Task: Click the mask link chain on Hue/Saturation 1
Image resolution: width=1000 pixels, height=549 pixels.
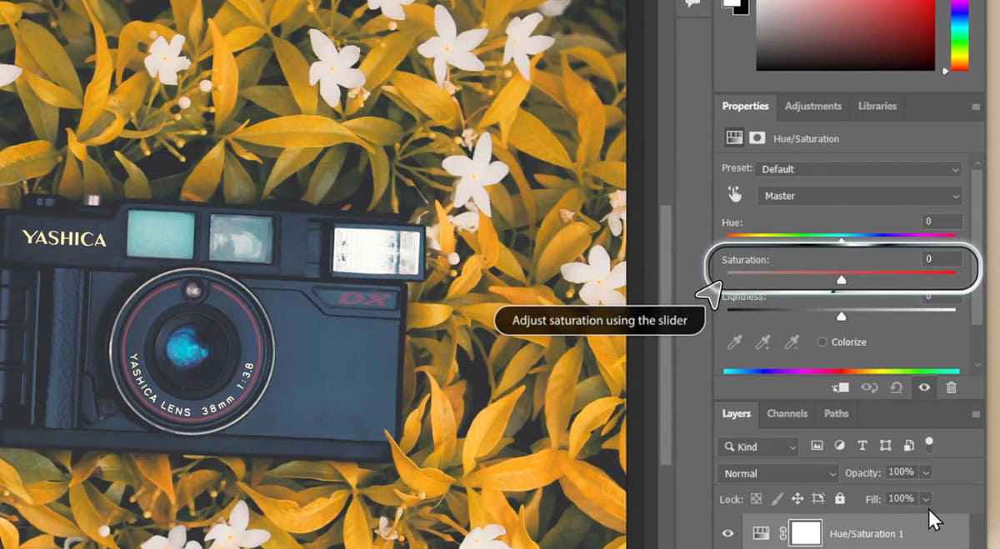Action: 782,533
